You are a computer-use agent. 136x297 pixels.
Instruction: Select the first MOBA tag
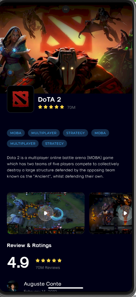point(16,133)
